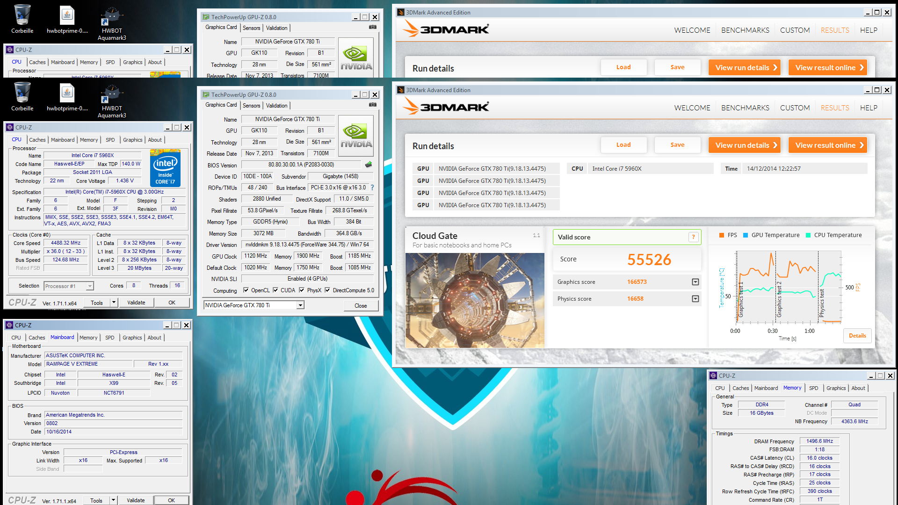
Task: Open Tools dropdown arrow in CPU-Z Mainboard window
Action: click(x=113, y=500)
